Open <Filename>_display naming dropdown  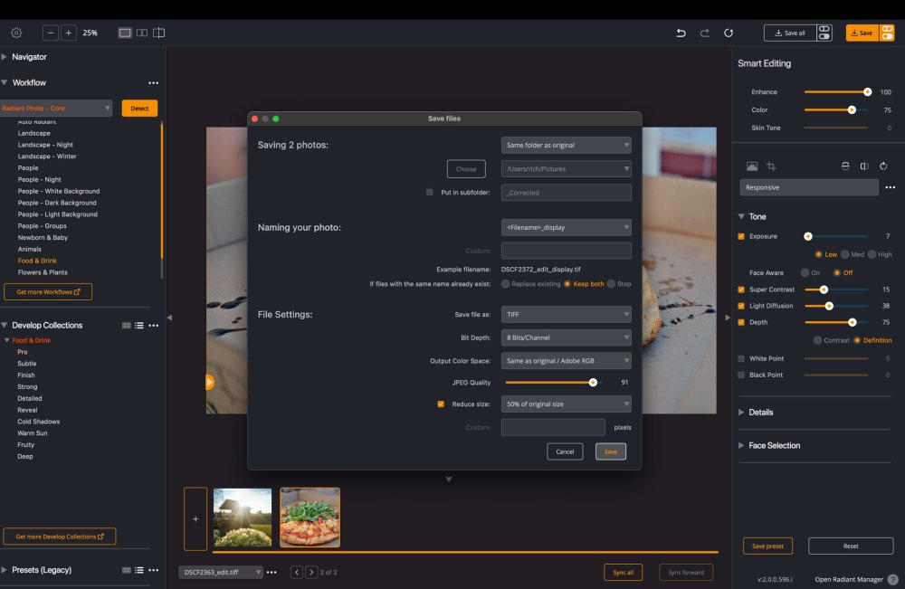tap(567, 227)
